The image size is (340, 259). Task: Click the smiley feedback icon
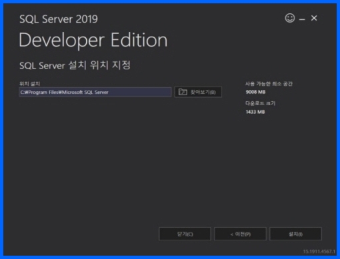coord(290,18)
